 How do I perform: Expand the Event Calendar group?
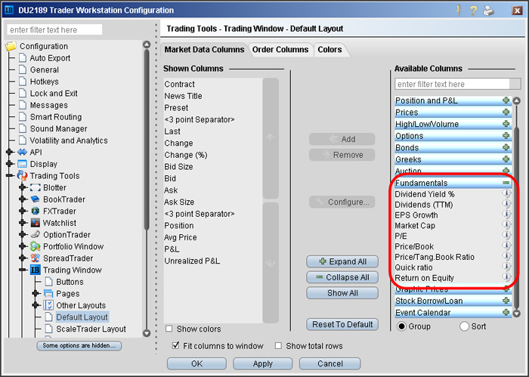coord(506,312)
